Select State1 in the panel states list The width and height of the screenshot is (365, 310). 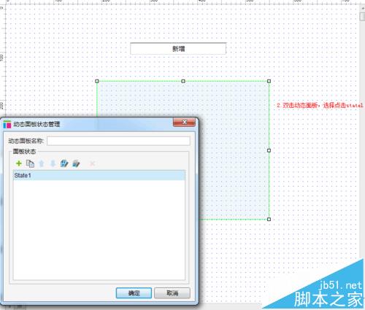coord(99,175)
